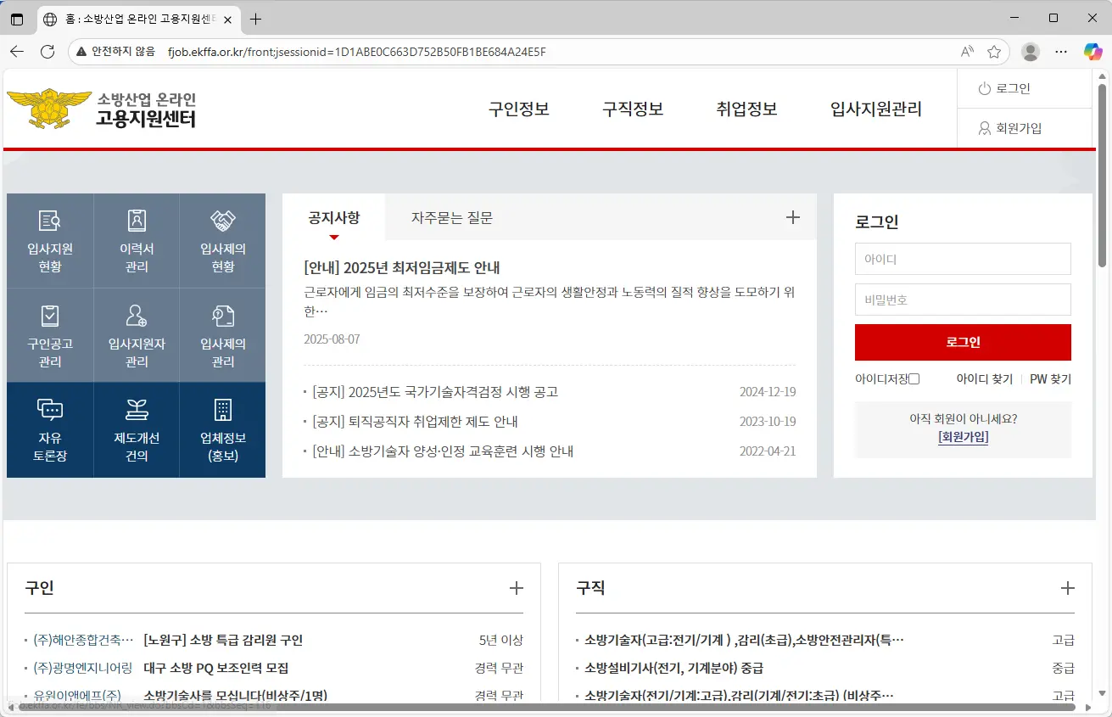Open the 자유토론장 speech bubble icon
The width and height of the screenshot is (1112, 717).
coord(50,430)
